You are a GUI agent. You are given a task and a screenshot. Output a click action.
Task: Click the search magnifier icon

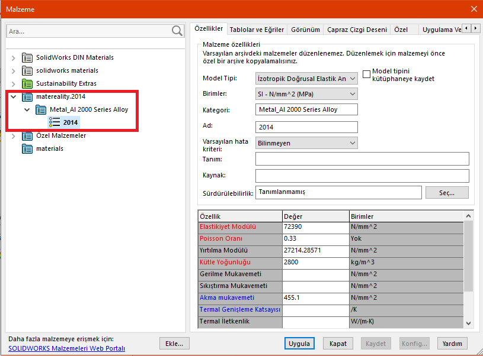click(177, 31)
